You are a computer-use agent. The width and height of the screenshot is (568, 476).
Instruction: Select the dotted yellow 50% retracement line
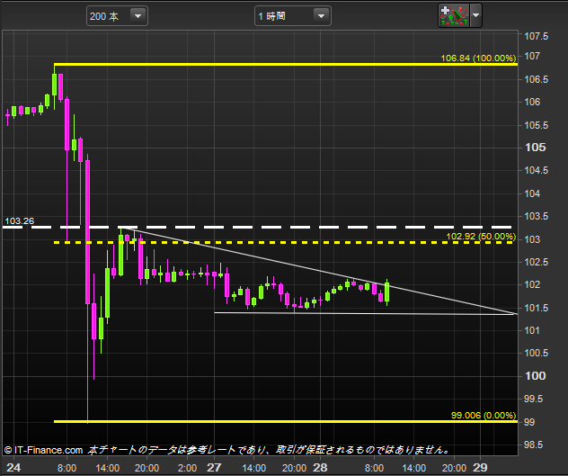point(283,242)
